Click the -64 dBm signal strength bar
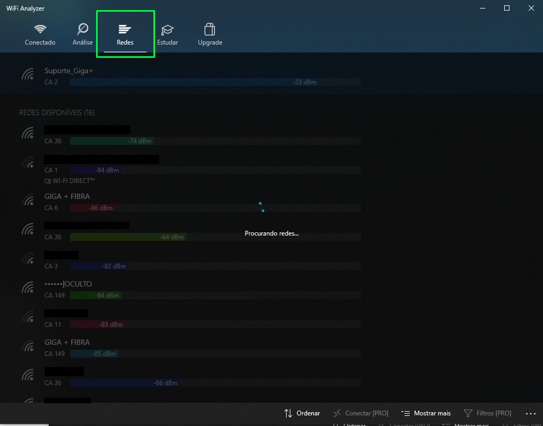The height and width of the screenshot is (426, 543). tap(128, 237)
